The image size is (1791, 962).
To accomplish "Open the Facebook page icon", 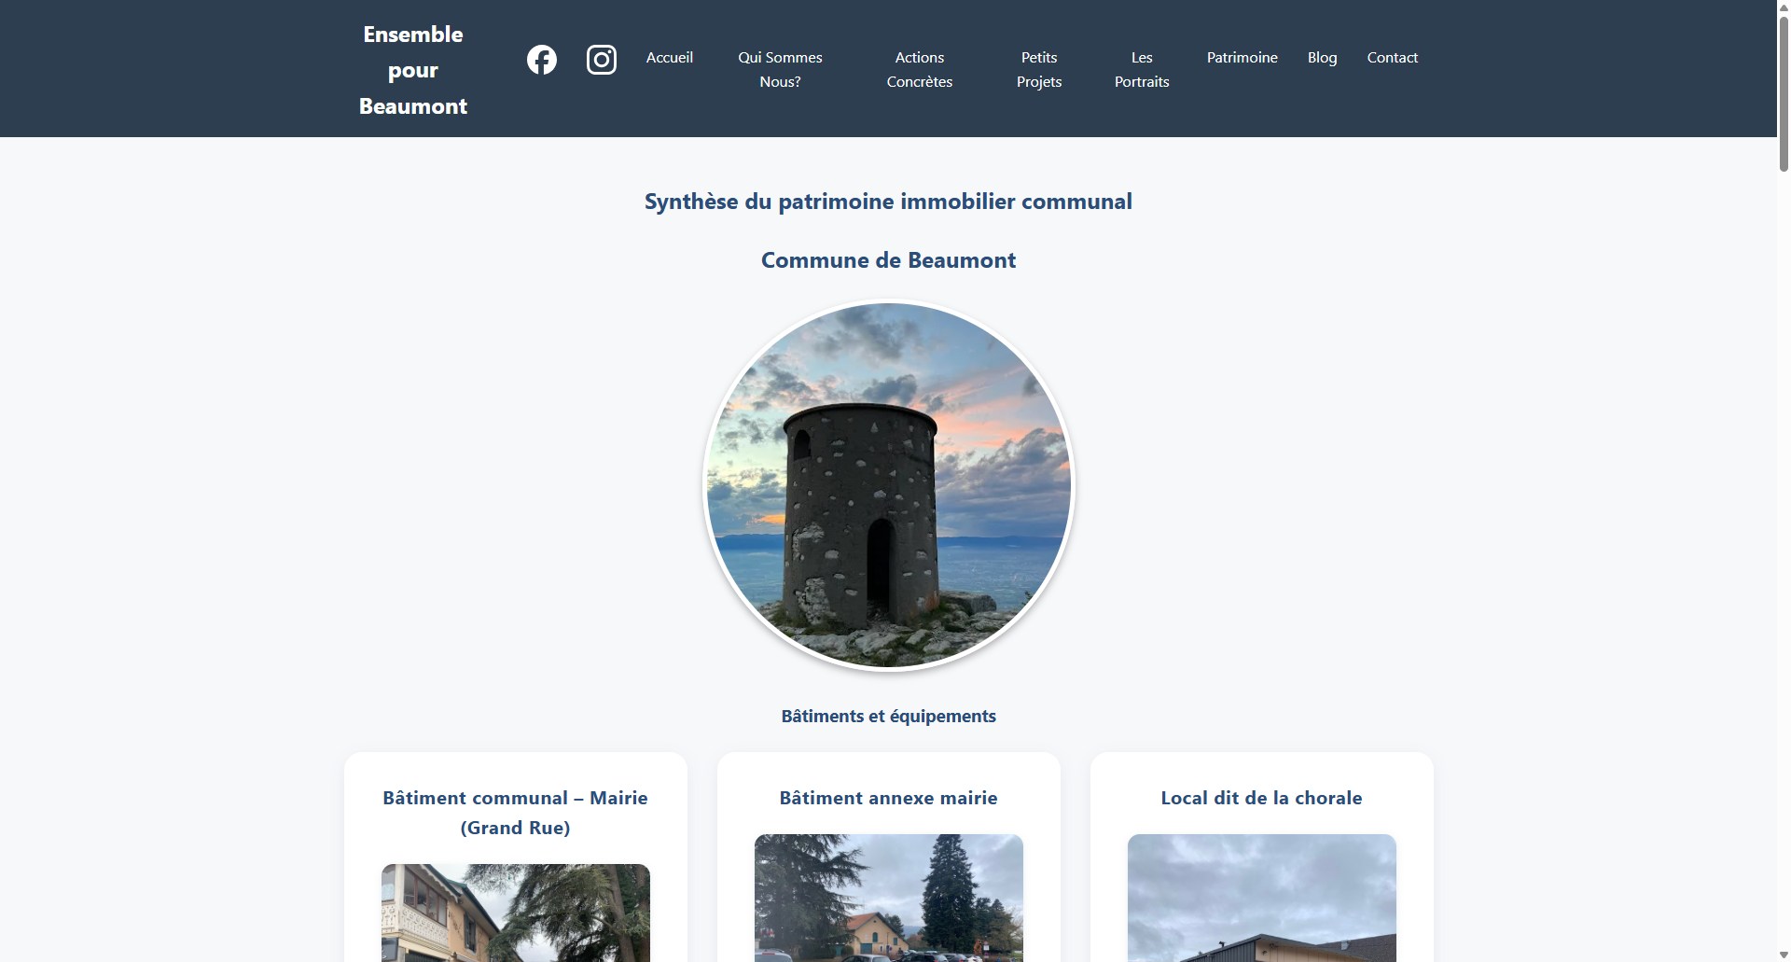I will click(542, 59).
